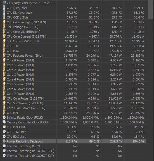The width and height of the screenshot is (154, 161).
Task: Click lightning icon beside SoC Current
Action: [x=4, y=41]
